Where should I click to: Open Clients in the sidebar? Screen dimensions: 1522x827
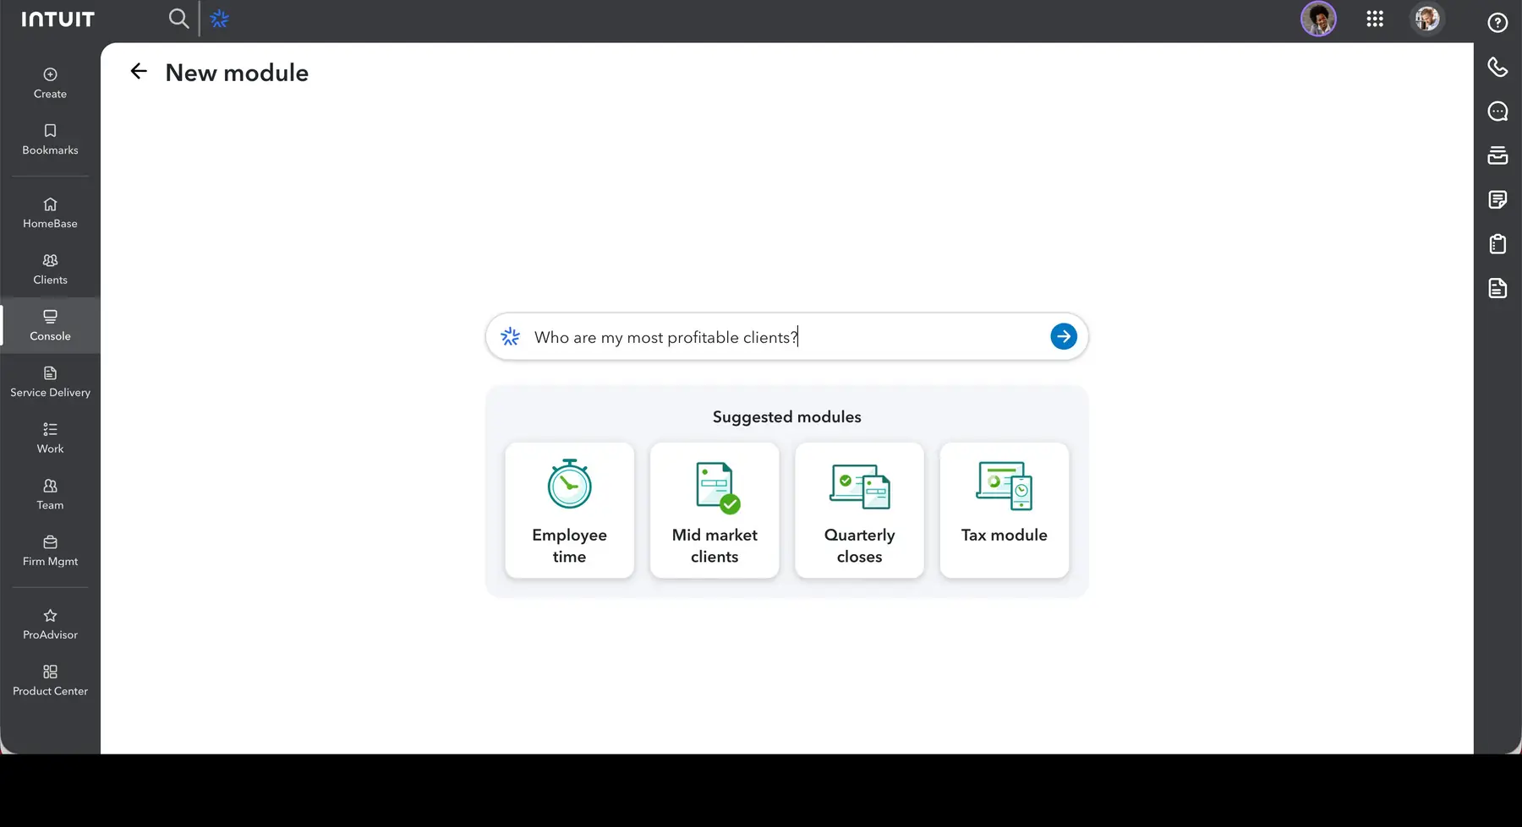coord(50,269)
